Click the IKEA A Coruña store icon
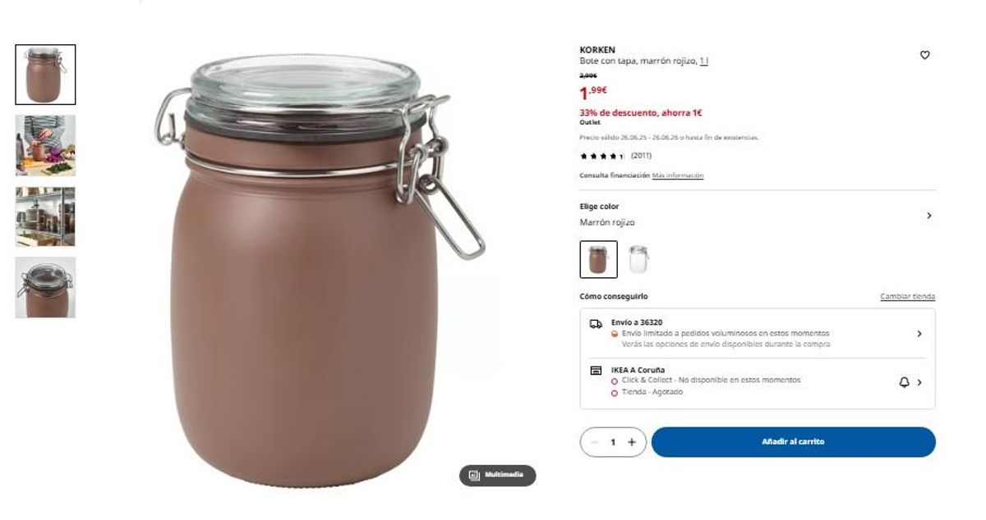 596,371
